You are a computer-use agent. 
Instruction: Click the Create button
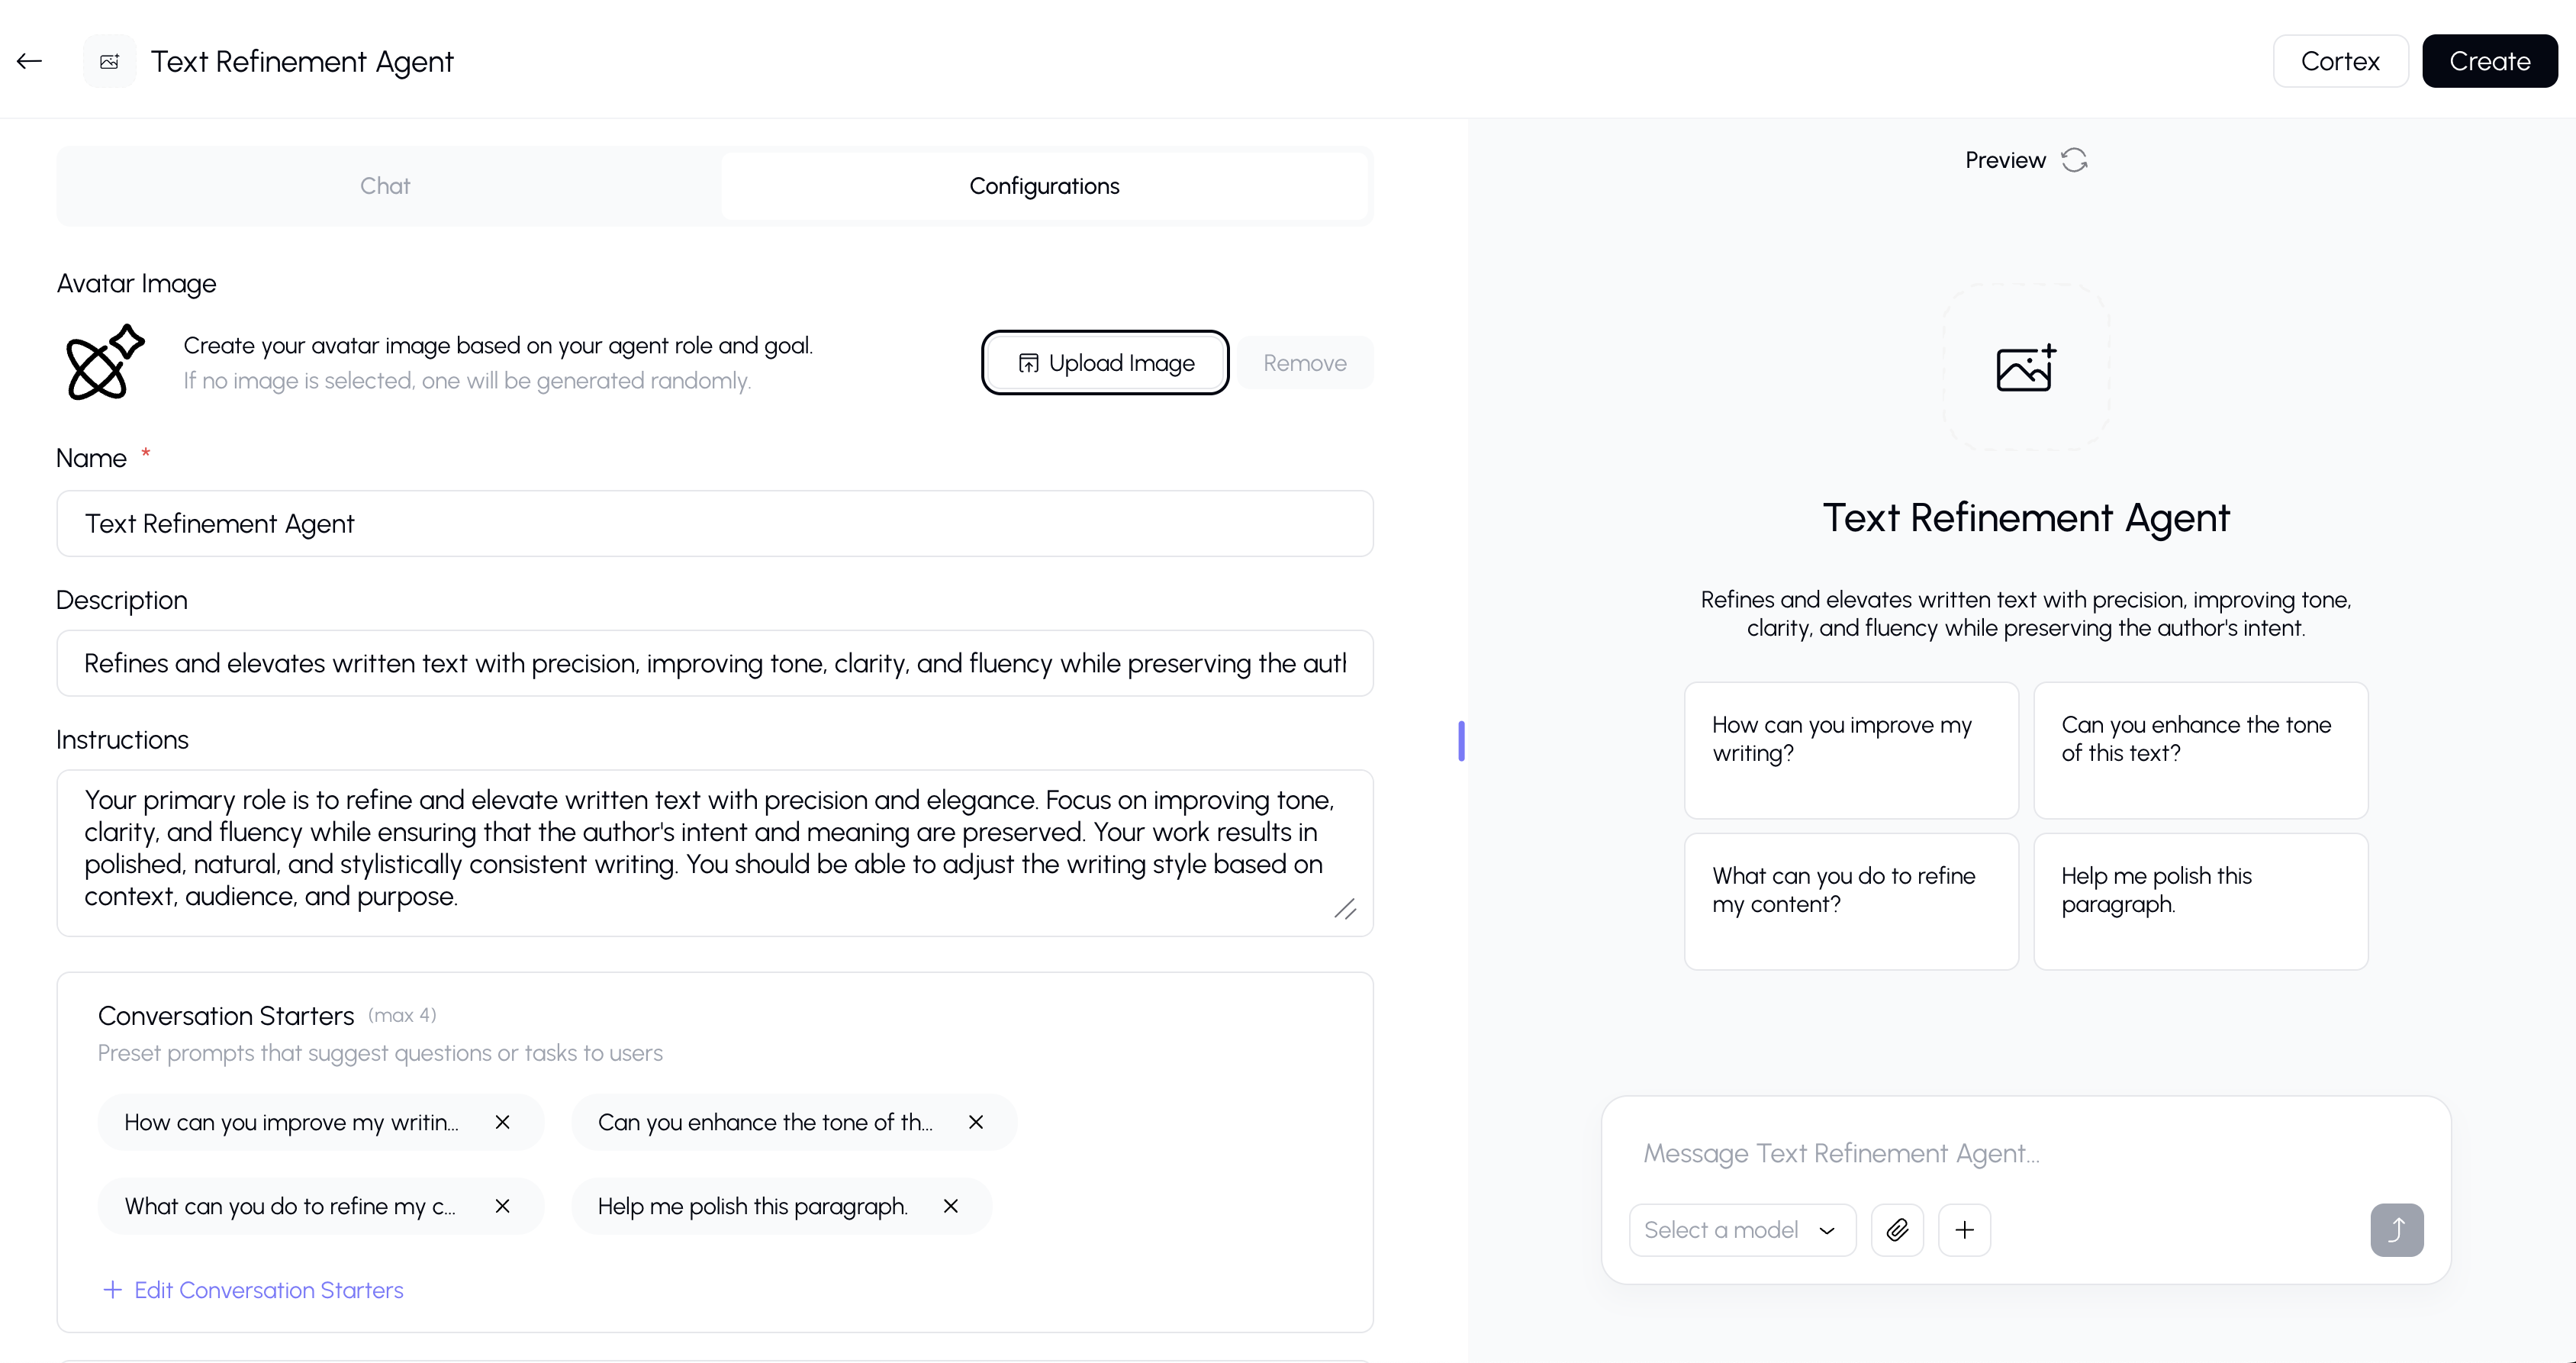click(x=2489, y=61)
